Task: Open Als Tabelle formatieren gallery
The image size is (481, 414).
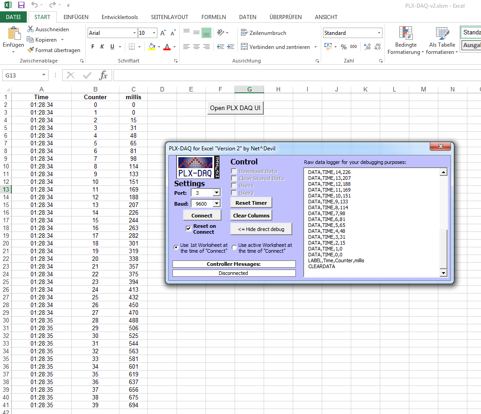Action: 442,40
